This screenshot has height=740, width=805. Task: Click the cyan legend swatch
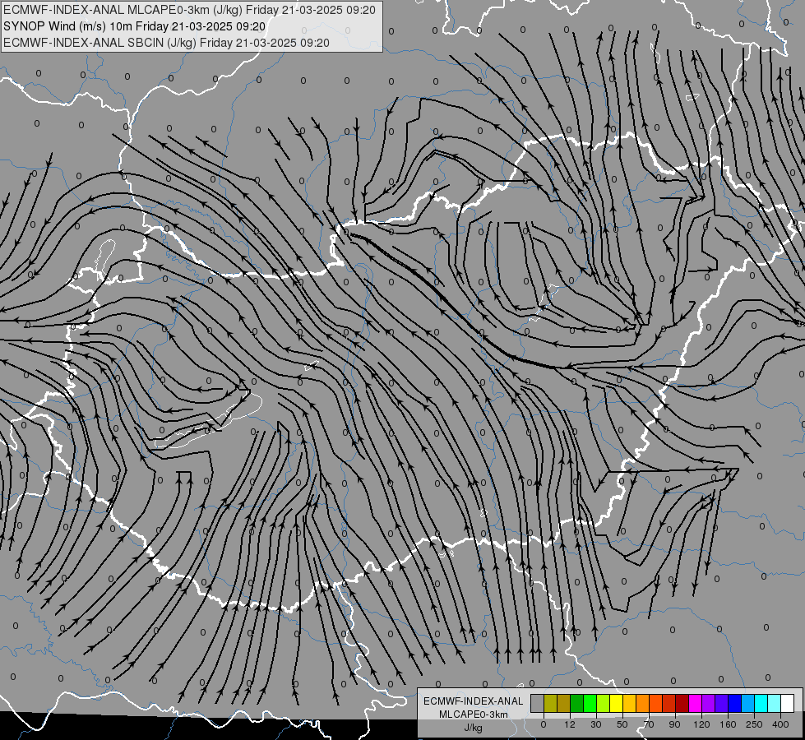(762, 703)
